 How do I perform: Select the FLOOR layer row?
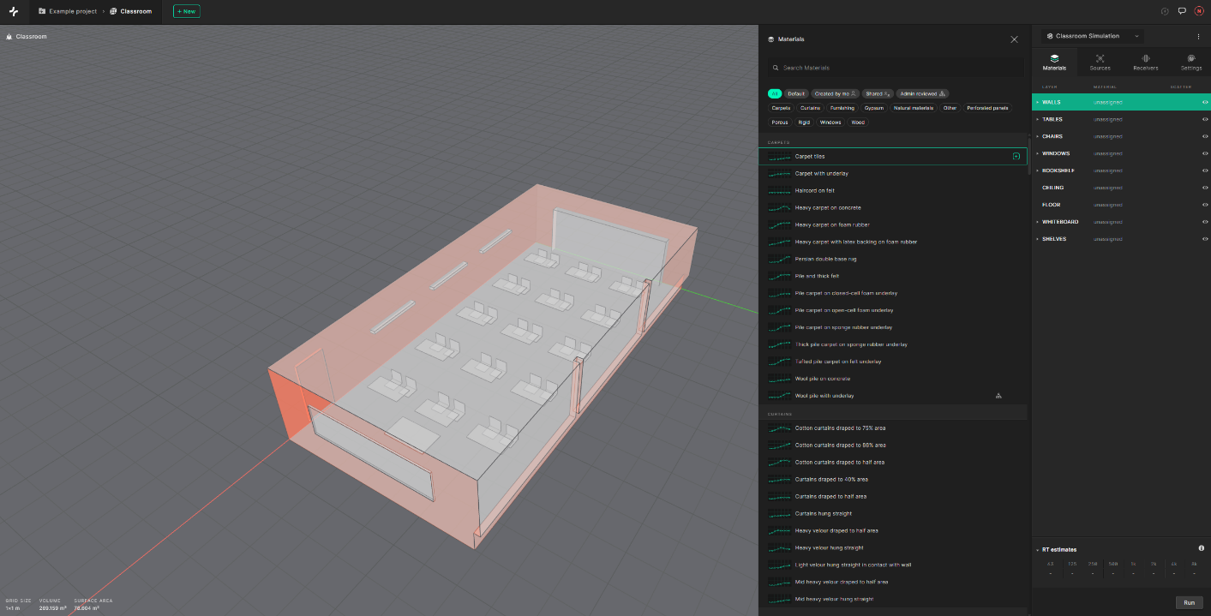pyautogui.click(x=1121, y=205)
